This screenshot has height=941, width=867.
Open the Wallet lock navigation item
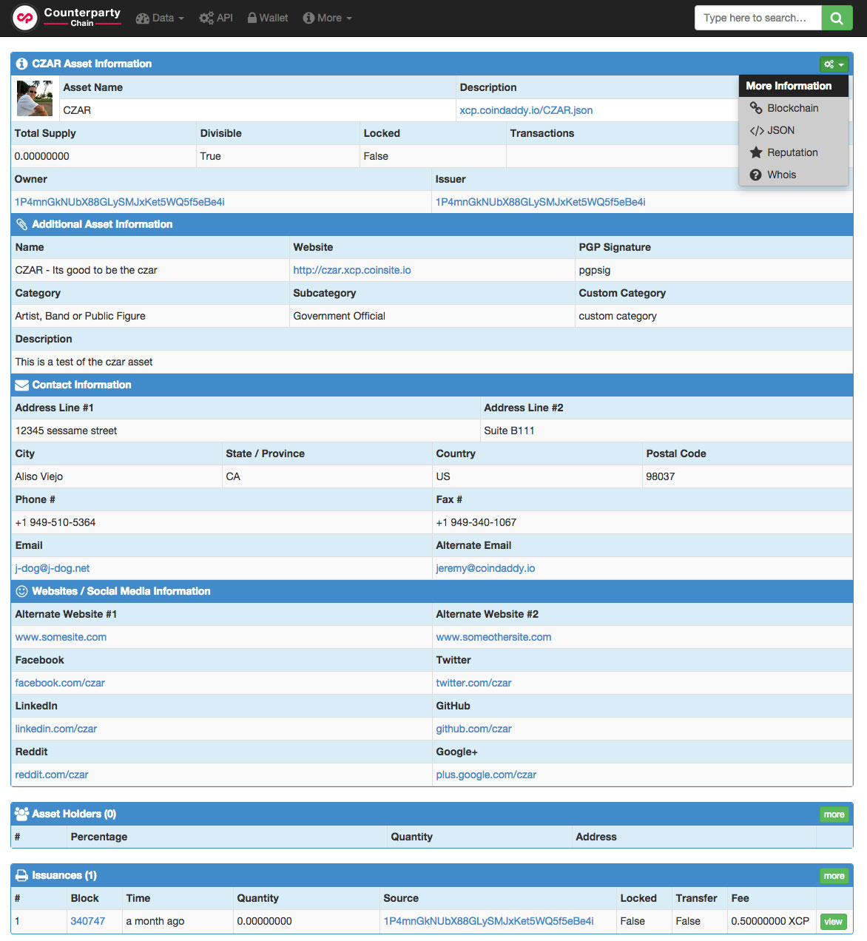[x=268, y=18]
